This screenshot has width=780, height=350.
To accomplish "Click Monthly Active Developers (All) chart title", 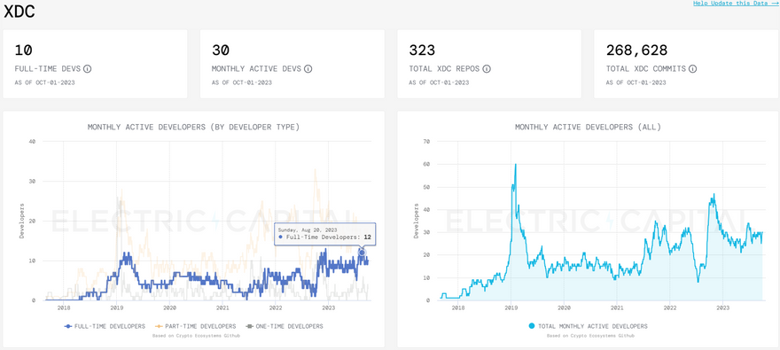I will tap(588, 128).
